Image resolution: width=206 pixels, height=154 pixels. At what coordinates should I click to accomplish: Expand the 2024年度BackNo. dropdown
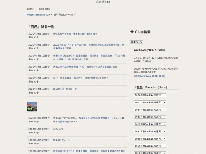click(x=150, y=110)
